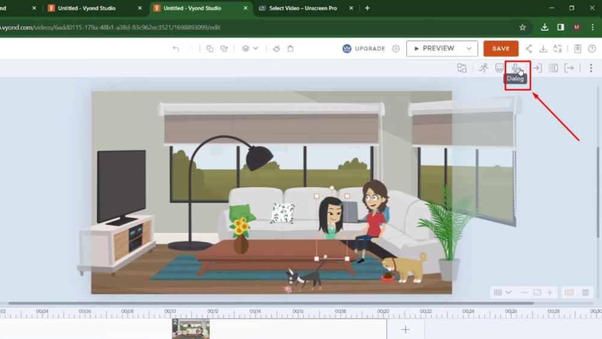The height and width of the screenshot is (339, 602).
Task: Open a new browser tab
Action: 367,8
